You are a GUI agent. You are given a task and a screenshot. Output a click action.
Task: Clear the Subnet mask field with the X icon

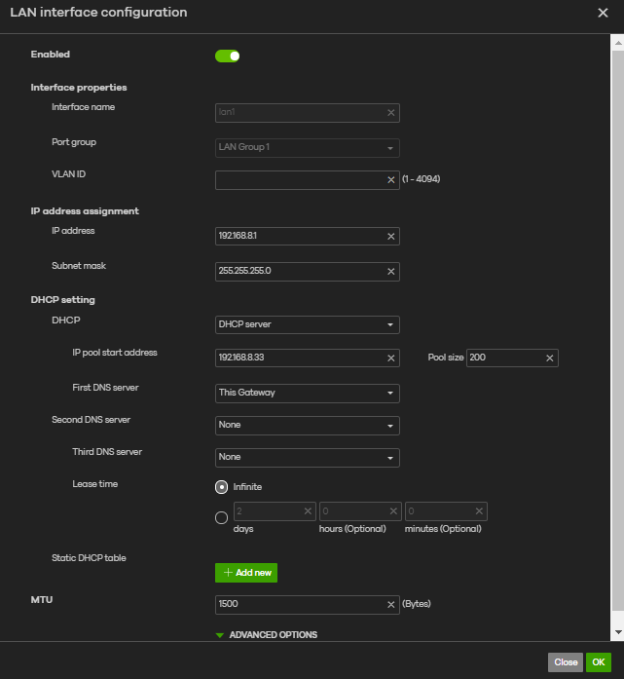point(391,272)
